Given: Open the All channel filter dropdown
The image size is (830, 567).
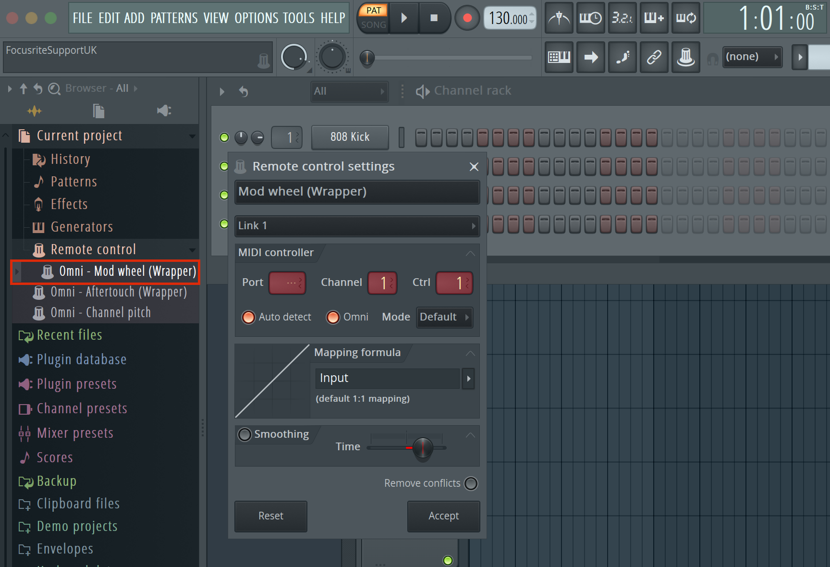Looking at the screenshot, I should pos(349,91).
